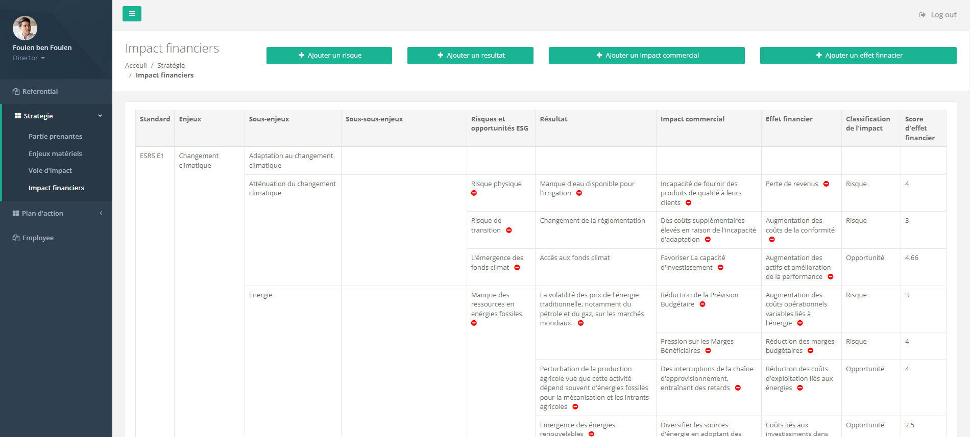Remove 'L'émergence des fonds climat' with red icon
The height and width of the screenshot is (437, 970).
click(517, 268)
